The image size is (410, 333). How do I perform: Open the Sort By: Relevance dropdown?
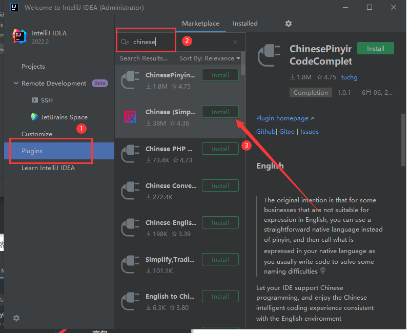coord(210,58)
